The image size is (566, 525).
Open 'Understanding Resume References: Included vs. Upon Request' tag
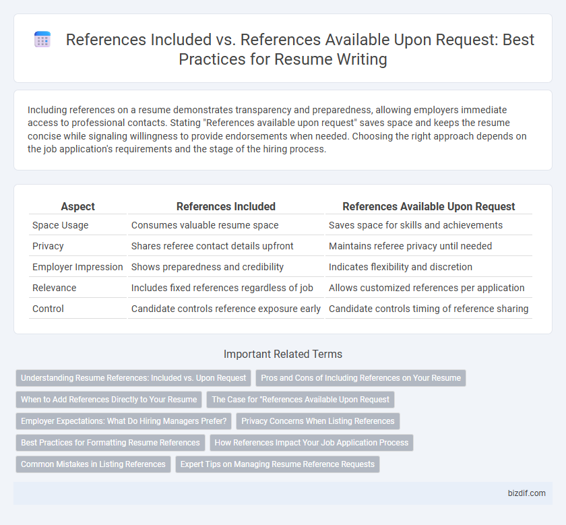click(x=133, y=378)
